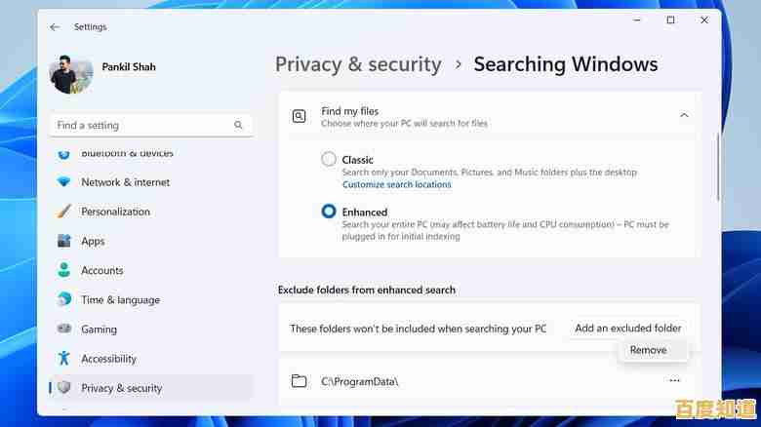Click the Accessibility figure icon
Viewport: 761px width, 427px height.
pos(64,359)
